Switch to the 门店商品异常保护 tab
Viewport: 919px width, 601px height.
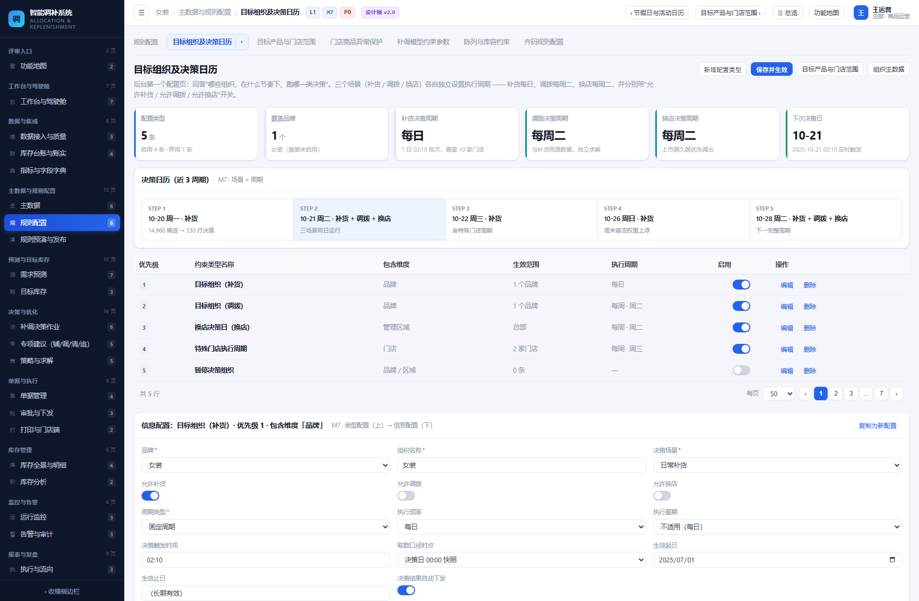[356, 42]
